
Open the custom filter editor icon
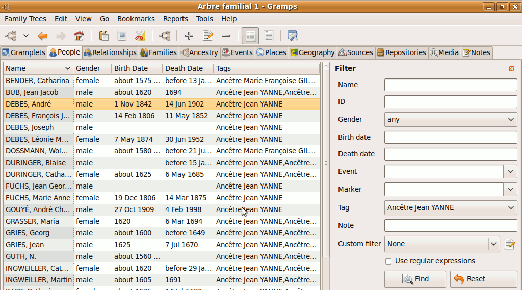pos(510,244)
